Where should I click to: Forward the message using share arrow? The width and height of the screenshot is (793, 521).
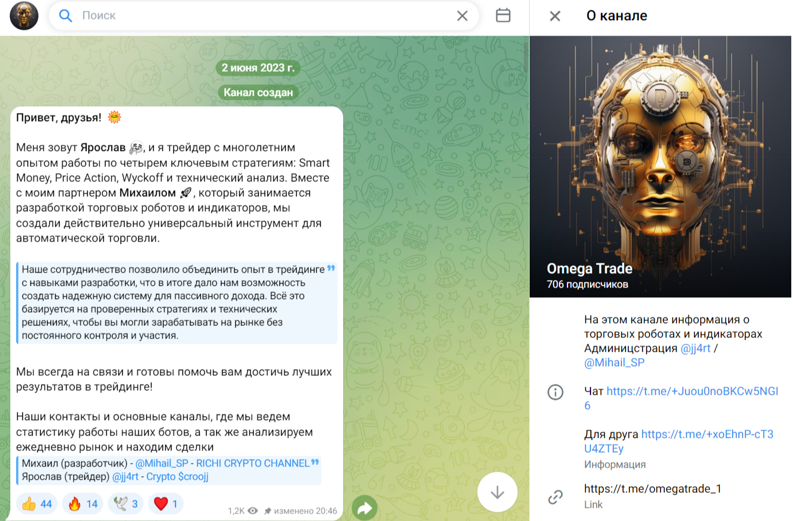365,508
